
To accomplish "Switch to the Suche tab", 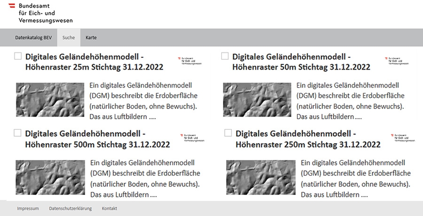I will (x=69, y=38).
